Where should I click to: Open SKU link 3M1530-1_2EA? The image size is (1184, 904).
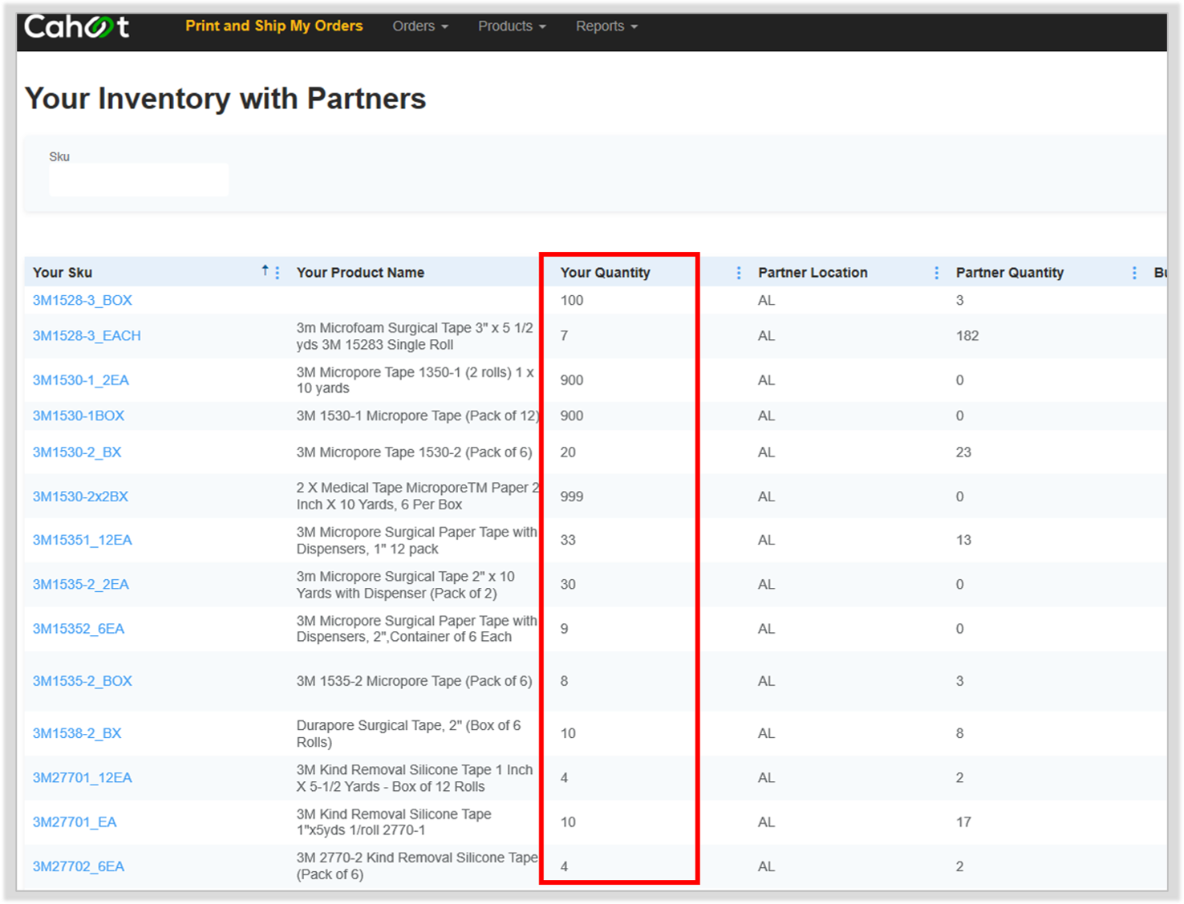coord(81,380)
